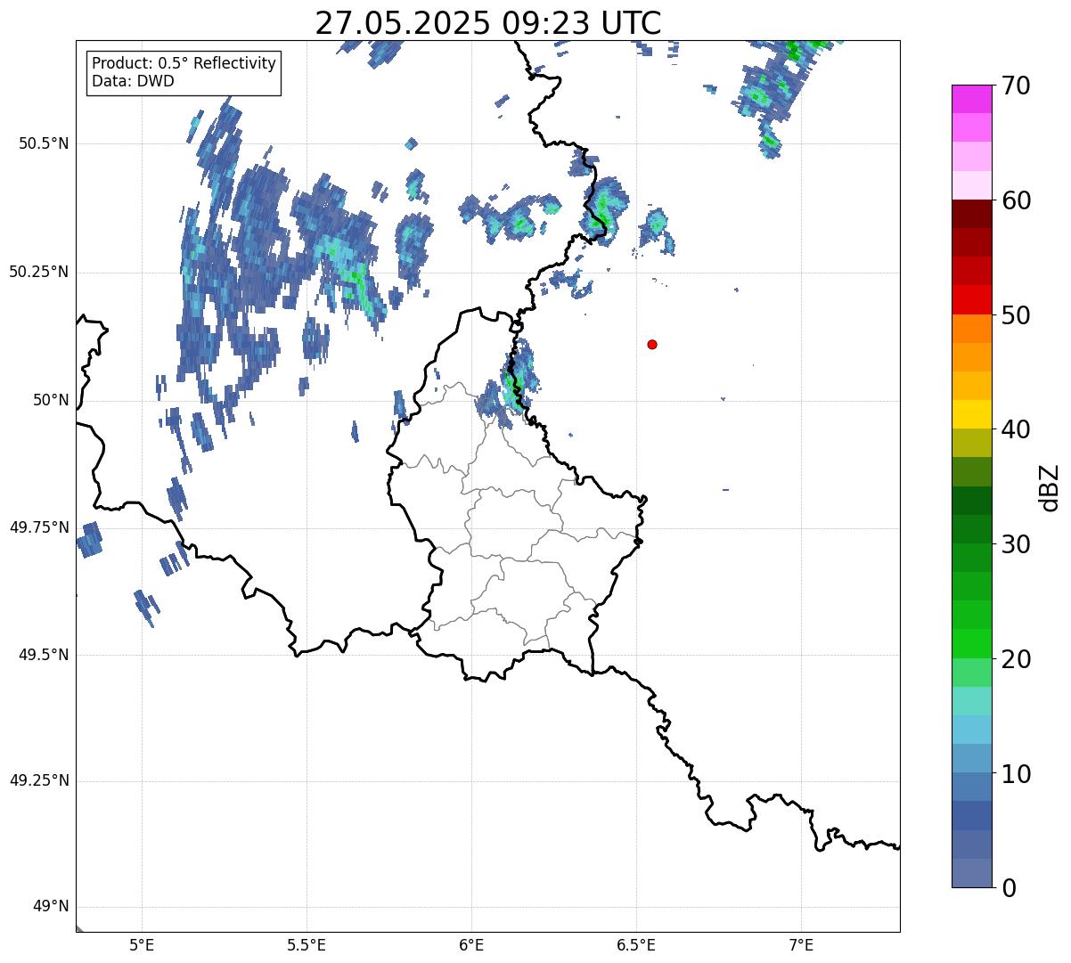
Task: Click the 50.5°N latitude label
Action: [x=44, y=143]
